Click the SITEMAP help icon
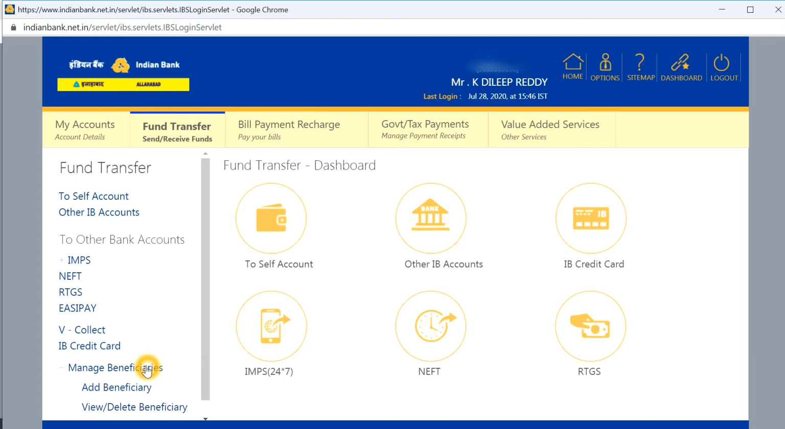 [x=640, y=66]
